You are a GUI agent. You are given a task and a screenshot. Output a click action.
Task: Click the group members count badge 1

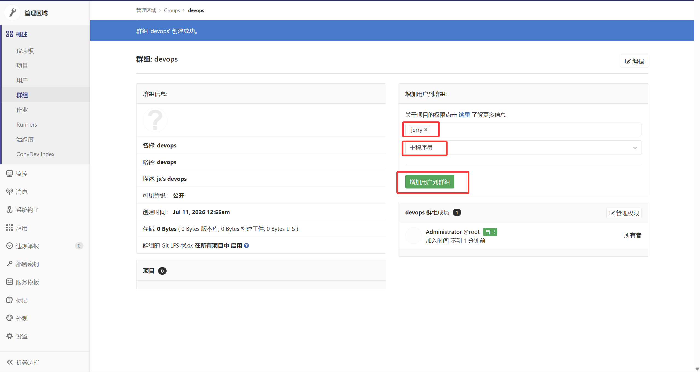click(457, 213)
